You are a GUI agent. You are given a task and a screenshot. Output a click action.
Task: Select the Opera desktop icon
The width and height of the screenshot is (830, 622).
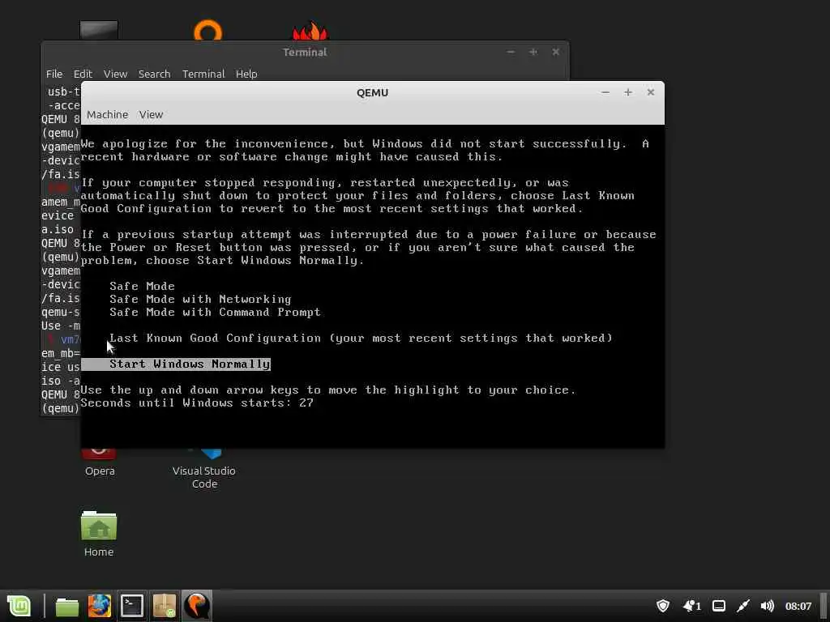point(100,462)
